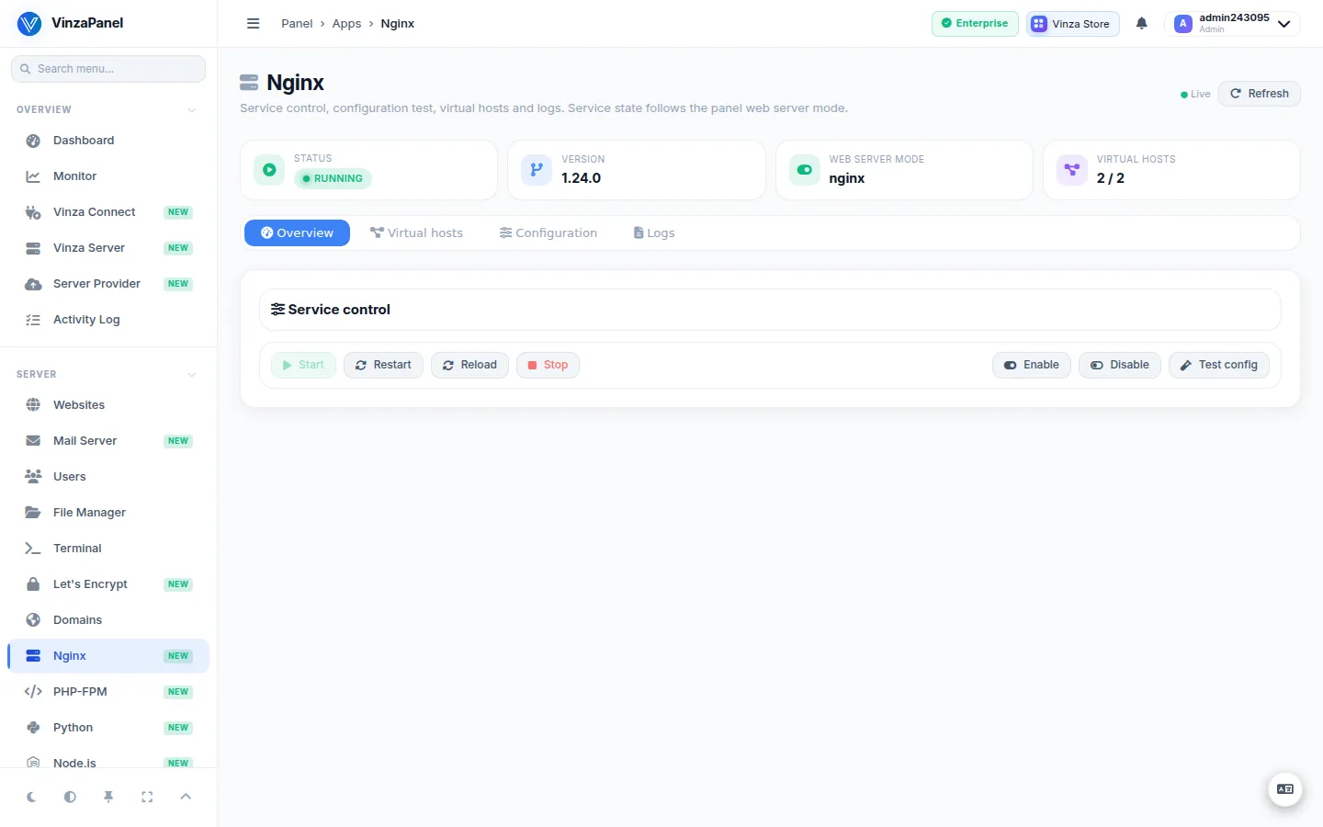Toggle dark mode moon icon

tap(31, 797)
